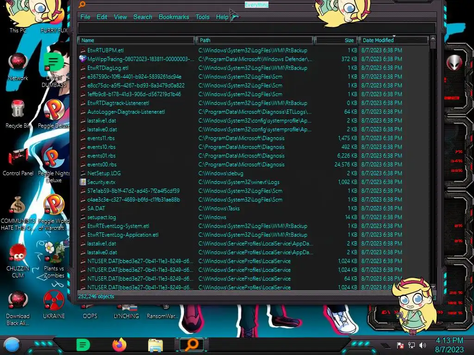The width and height of the screenshot is (474, 355).
Task: Open the Bookmarks menu
Action: (x=174, y=17)
